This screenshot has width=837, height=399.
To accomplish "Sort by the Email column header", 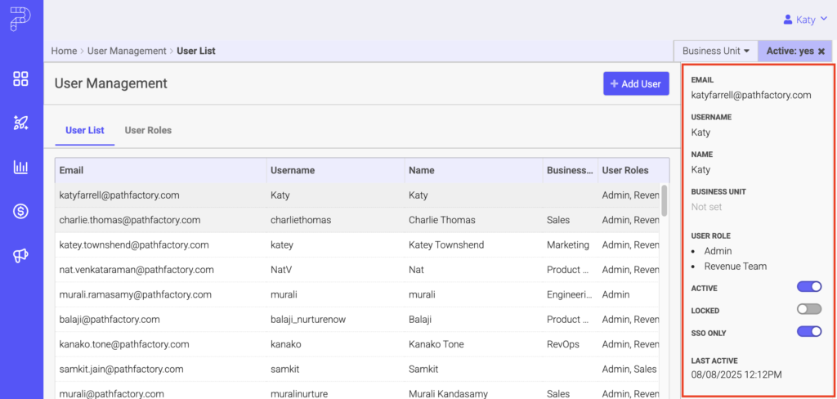I will (161, 170).
